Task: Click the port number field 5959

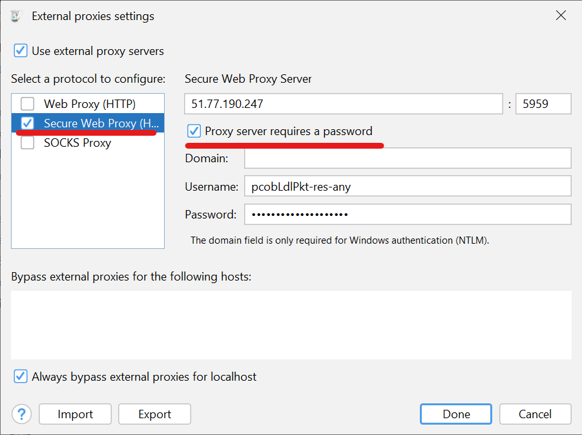Action: click(x=543, y=104)
